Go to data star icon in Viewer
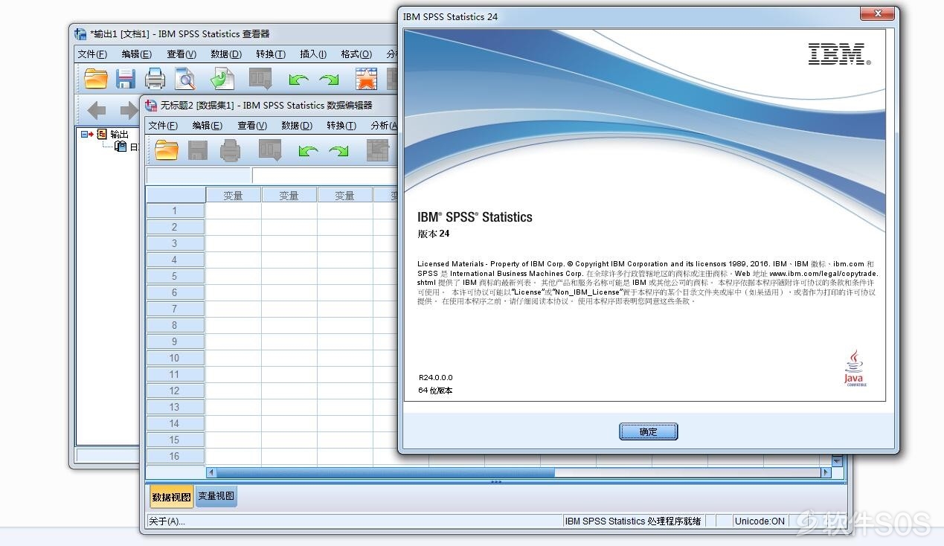This screenshot has width=944, height=546. pos(366,78)
